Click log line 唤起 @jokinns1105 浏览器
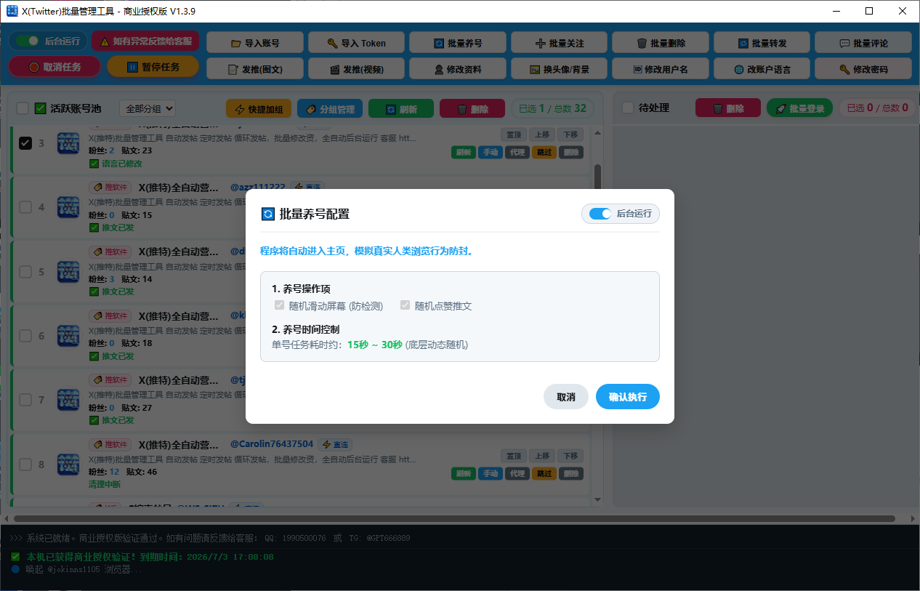Screen dimensions: 920x591 (84, 569)
